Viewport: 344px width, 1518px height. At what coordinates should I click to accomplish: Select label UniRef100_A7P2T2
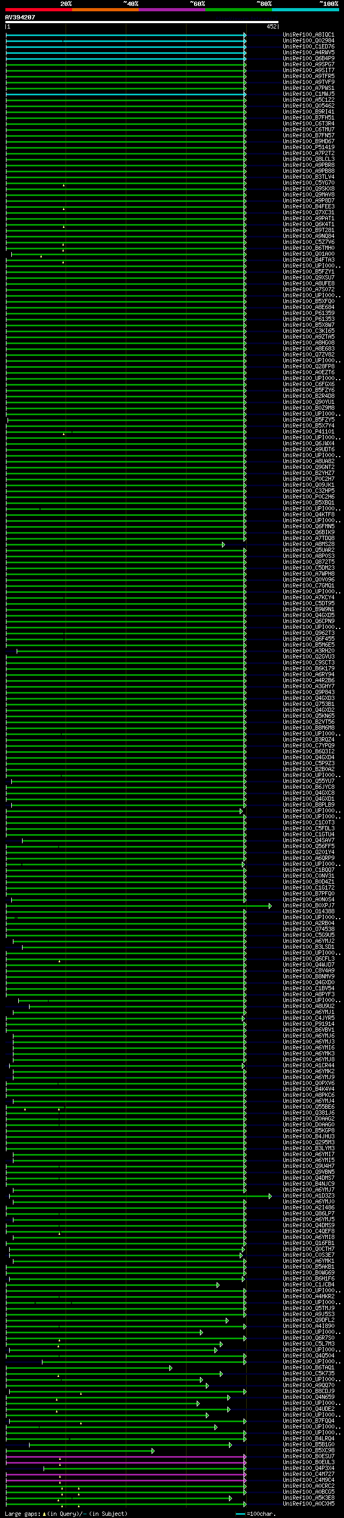pyautogui.click(x=309, y=153)
